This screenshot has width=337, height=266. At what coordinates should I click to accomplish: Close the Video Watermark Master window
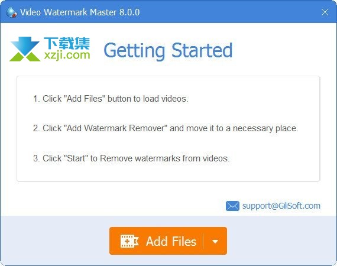pyautogui.click(x=325, y=12)
